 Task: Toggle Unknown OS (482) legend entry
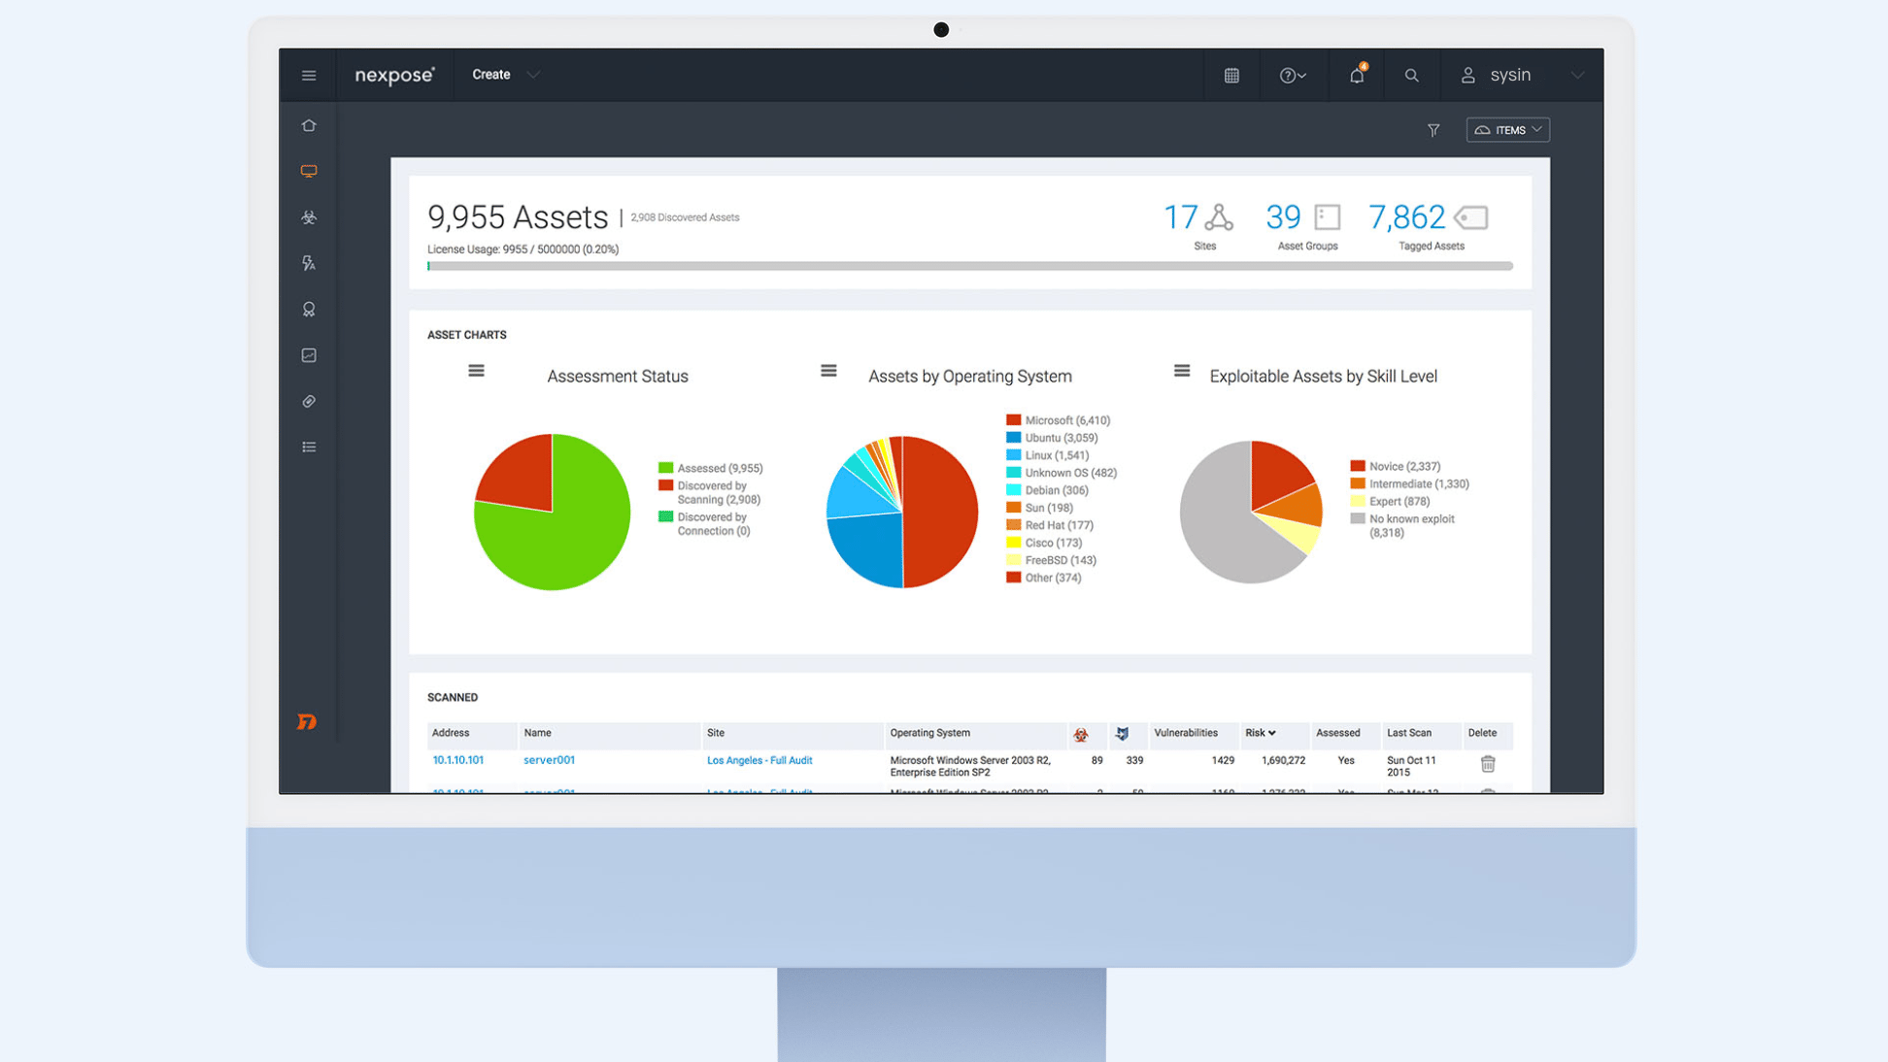[1062, 473]
